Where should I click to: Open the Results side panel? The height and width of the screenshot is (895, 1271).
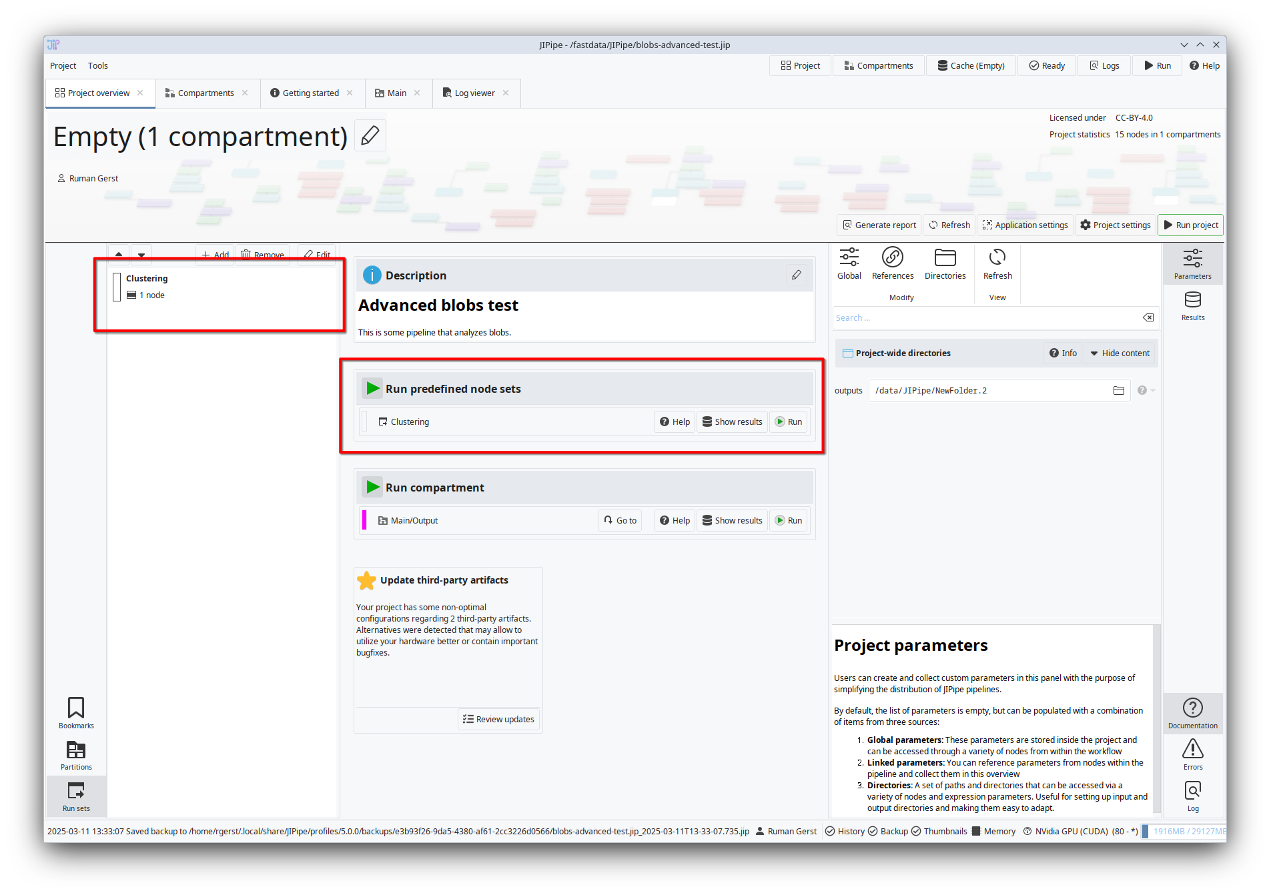pyautogui.click(x=1192, y=305)
